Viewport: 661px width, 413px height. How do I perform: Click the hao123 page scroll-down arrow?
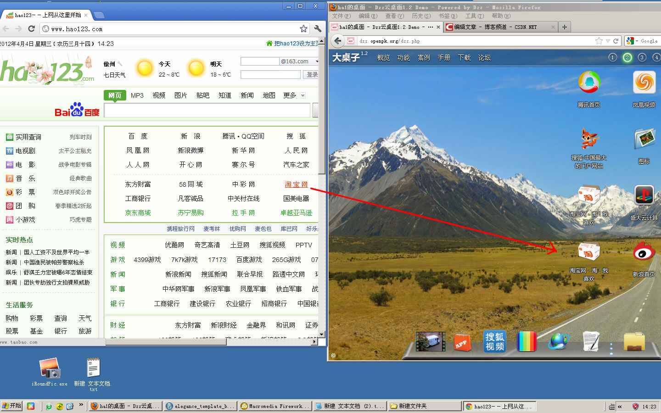(x=322, y=334)
